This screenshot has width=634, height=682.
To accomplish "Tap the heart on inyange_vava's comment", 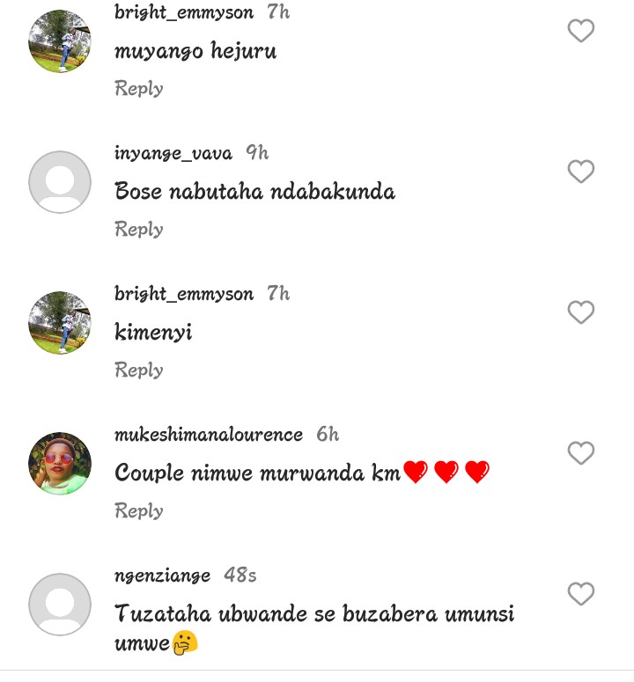I will (580, 171).
